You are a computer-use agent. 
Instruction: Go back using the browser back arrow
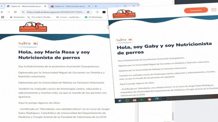click(x=2, y=12)
